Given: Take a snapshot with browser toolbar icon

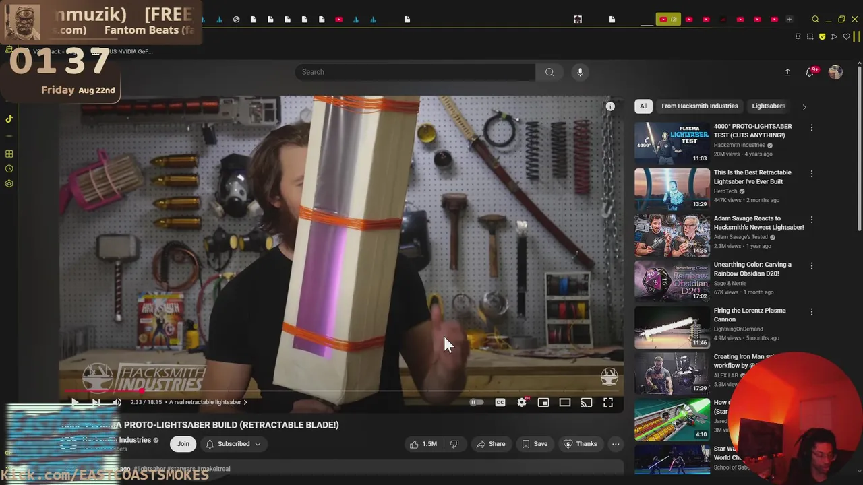Looking at the screenshot, I should click(x=810, y=37).
